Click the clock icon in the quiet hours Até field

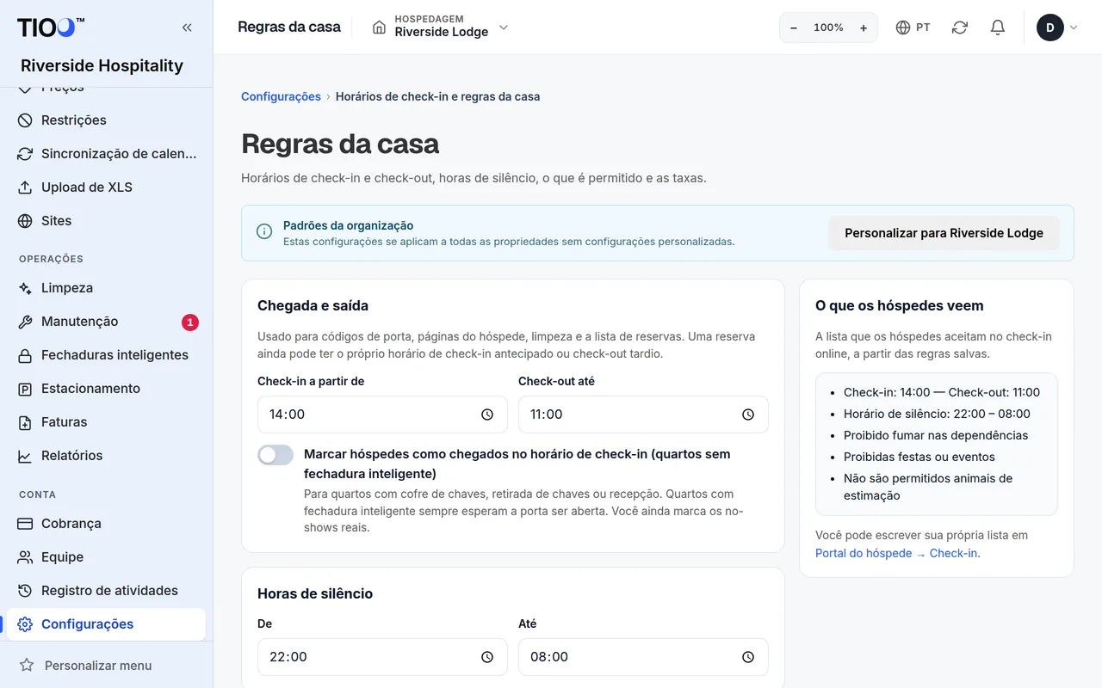[748, 657]
